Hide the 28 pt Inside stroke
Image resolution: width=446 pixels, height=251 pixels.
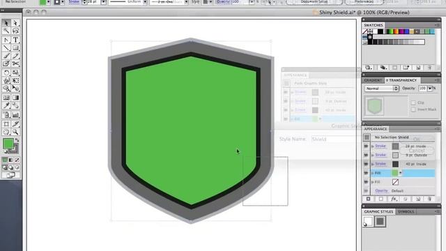tap(366, 146)
